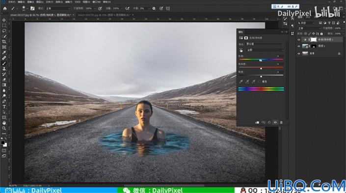Image resolution: width=346 pixels, height=193 pixels.
Task: Select the Spot Healing Brush tool
Action: click(4, 58)
